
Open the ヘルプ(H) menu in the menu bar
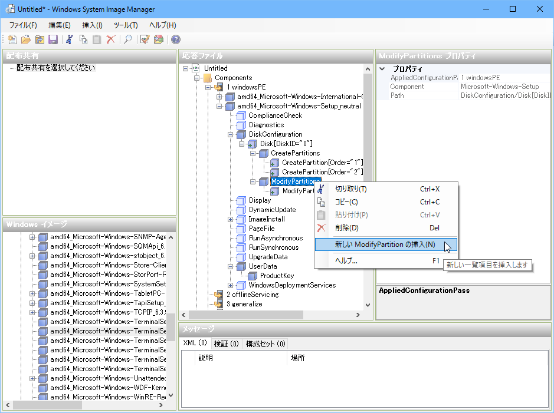(x=162, y=25)
